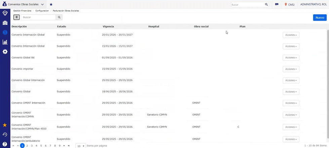The height and width of the screenshot is (148, 329).
Task: Go to first page arrow
Action: pos(13,146)
